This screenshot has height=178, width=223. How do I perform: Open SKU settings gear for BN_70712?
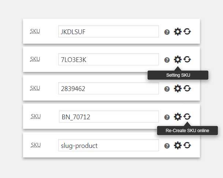178,117
